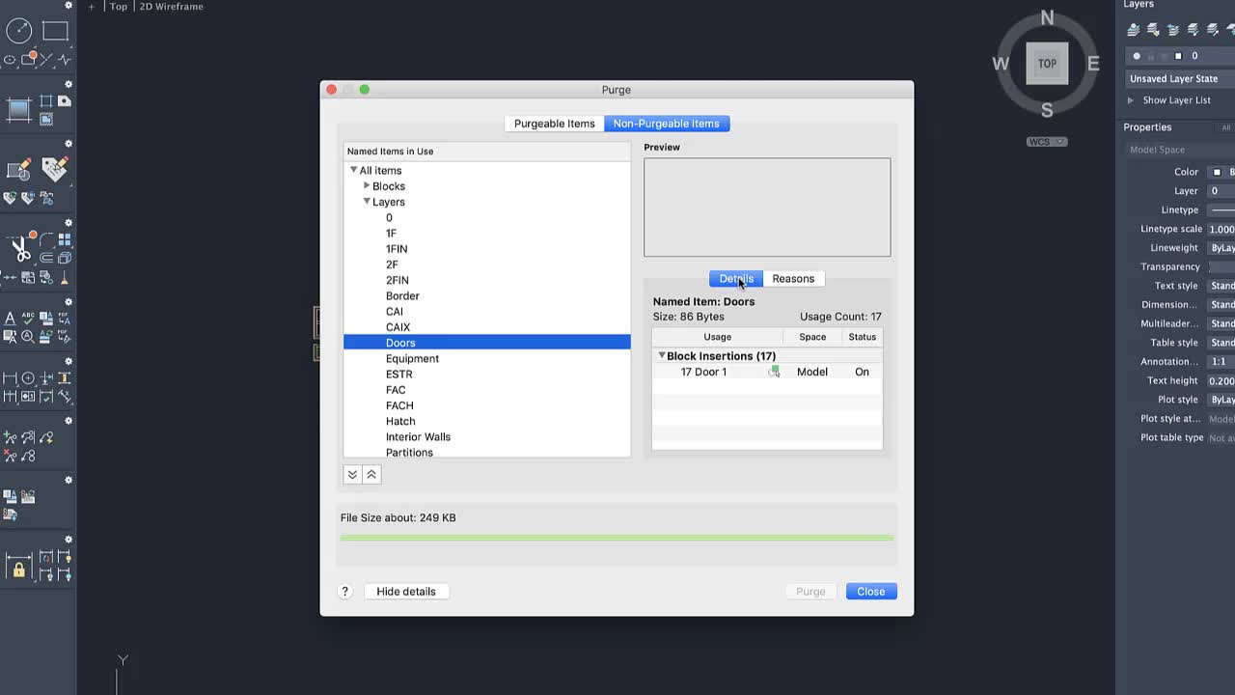The height and width of the screenshot is (695, 1235).
Task: Select the Rectangle drawing tool
Action: [x=55, y=31]
